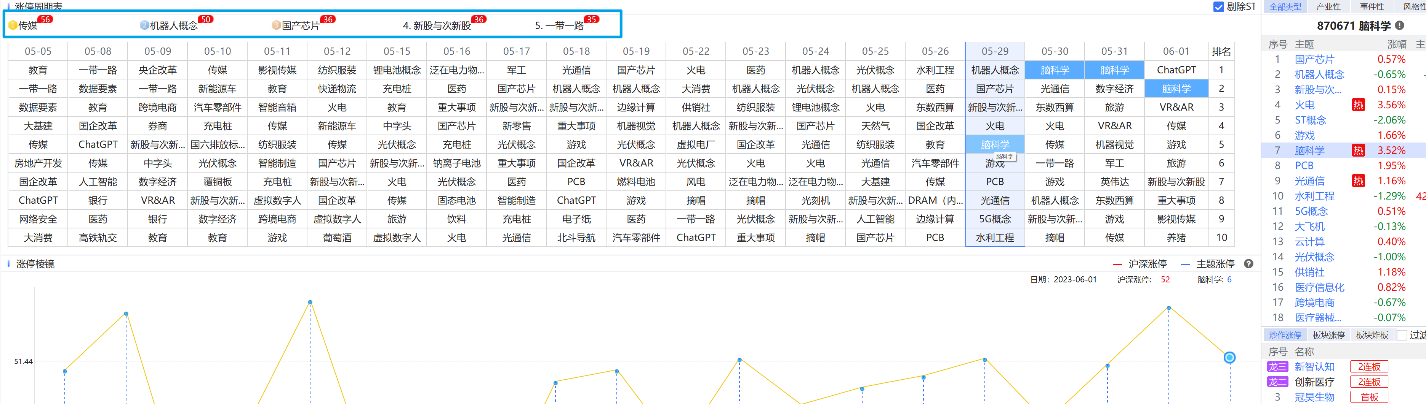The image size is (1426, 404).
Task: Click the 05-29 date column header
Action: pos(995,51)
